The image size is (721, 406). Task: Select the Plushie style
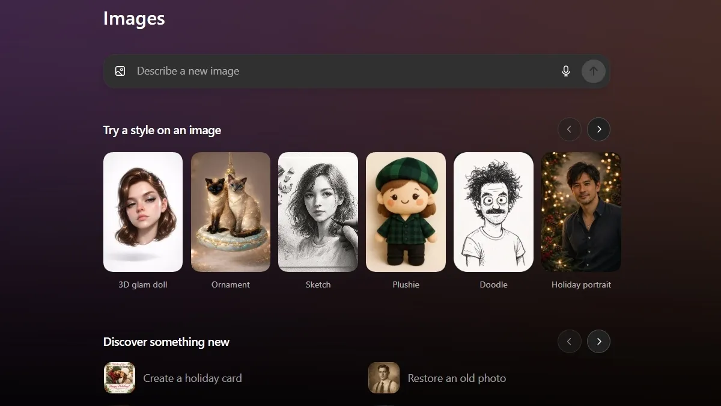(406, 212)
